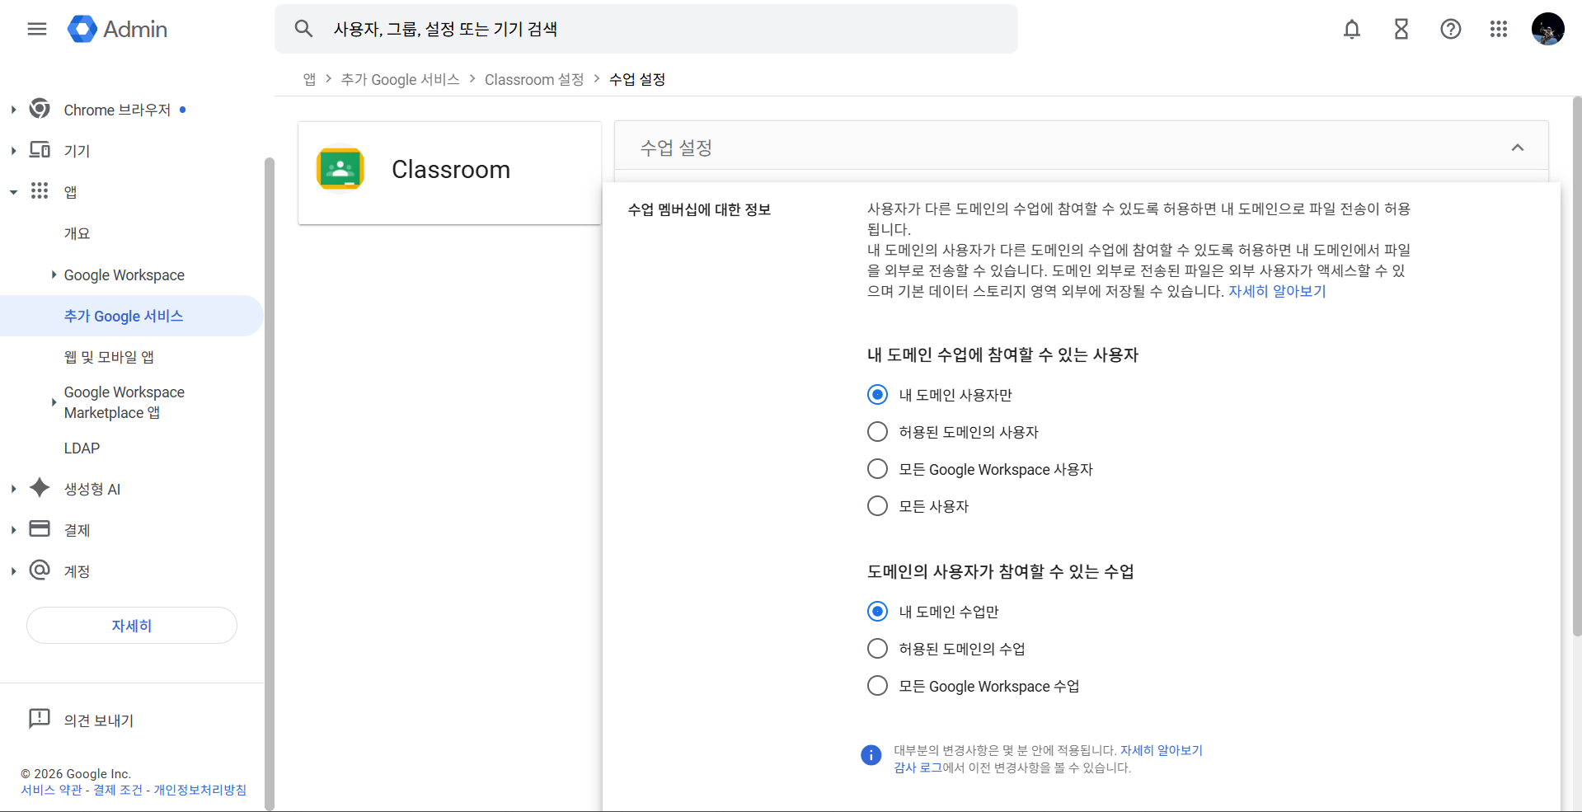Screen dimensions: 1582x812
Task: Select 모든 사용자 radio option
Action: 878,506
